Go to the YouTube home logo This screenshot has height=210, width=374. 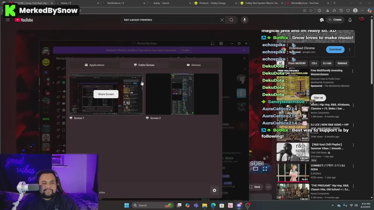pyautogui.click(x=24, y=20)
